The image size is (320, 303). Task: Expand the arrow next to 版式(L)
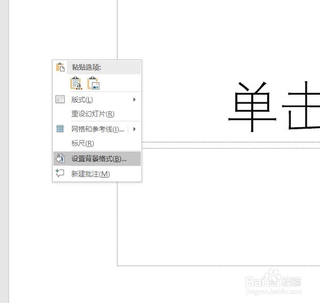[134, 99]
